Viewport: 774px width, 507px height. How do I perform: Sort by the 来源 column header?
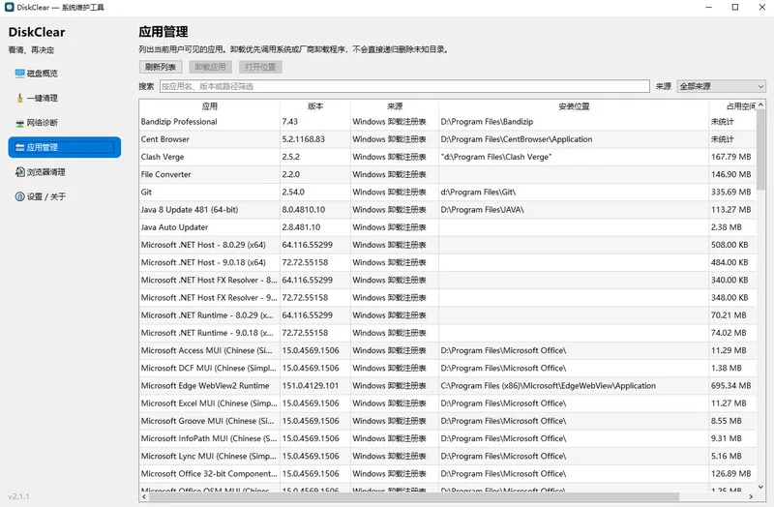coord(395,106)
